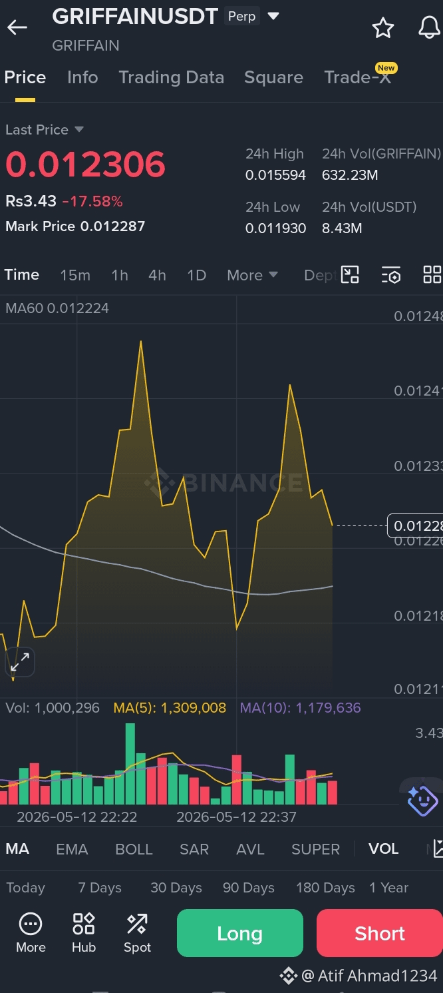Toggle the SAR indicator
Viewport: 443px width, 993px height.
pos(194,849)
